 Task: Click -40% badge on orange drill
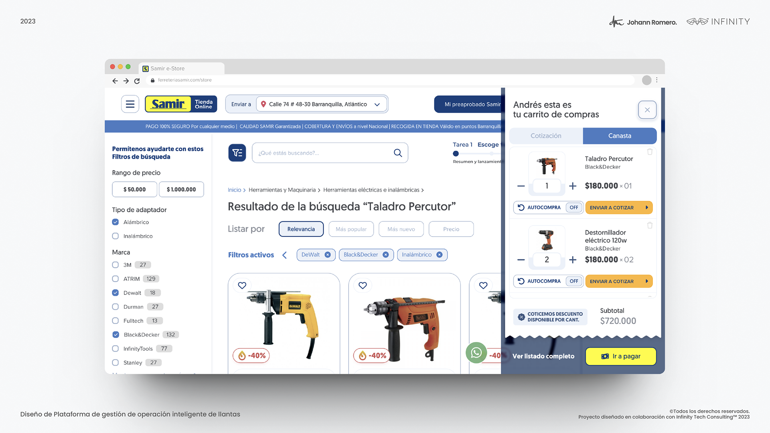click(x=372, y=356)
